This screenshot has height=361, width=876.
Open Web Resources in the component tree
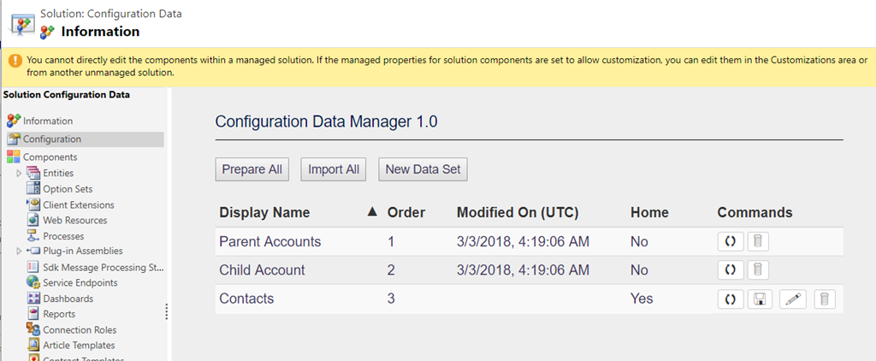[74, 221]
